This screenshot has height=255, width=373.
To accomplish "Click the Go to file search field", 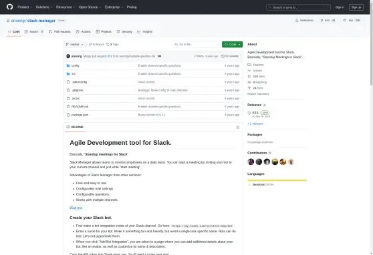I will [196, 45].
